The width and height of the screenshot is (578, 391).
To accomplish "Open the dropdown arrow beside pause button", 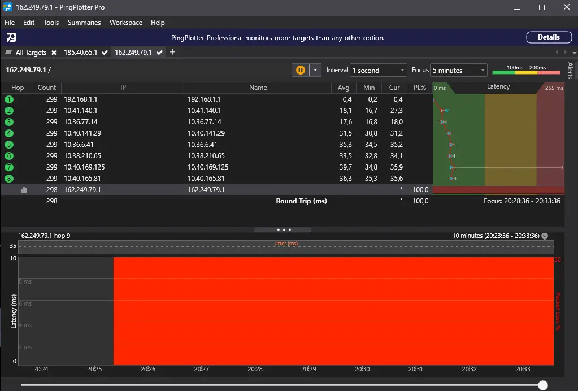I will pos(315,70).
